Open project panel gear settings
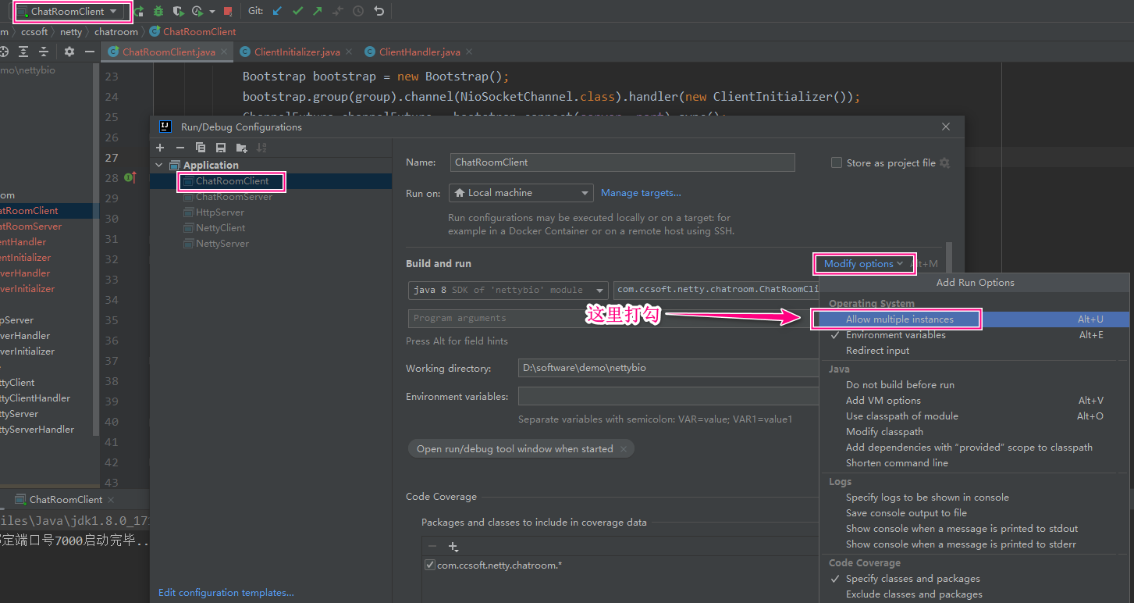Viewport: 1134px width, 603px height. click(x=69, y=52)
